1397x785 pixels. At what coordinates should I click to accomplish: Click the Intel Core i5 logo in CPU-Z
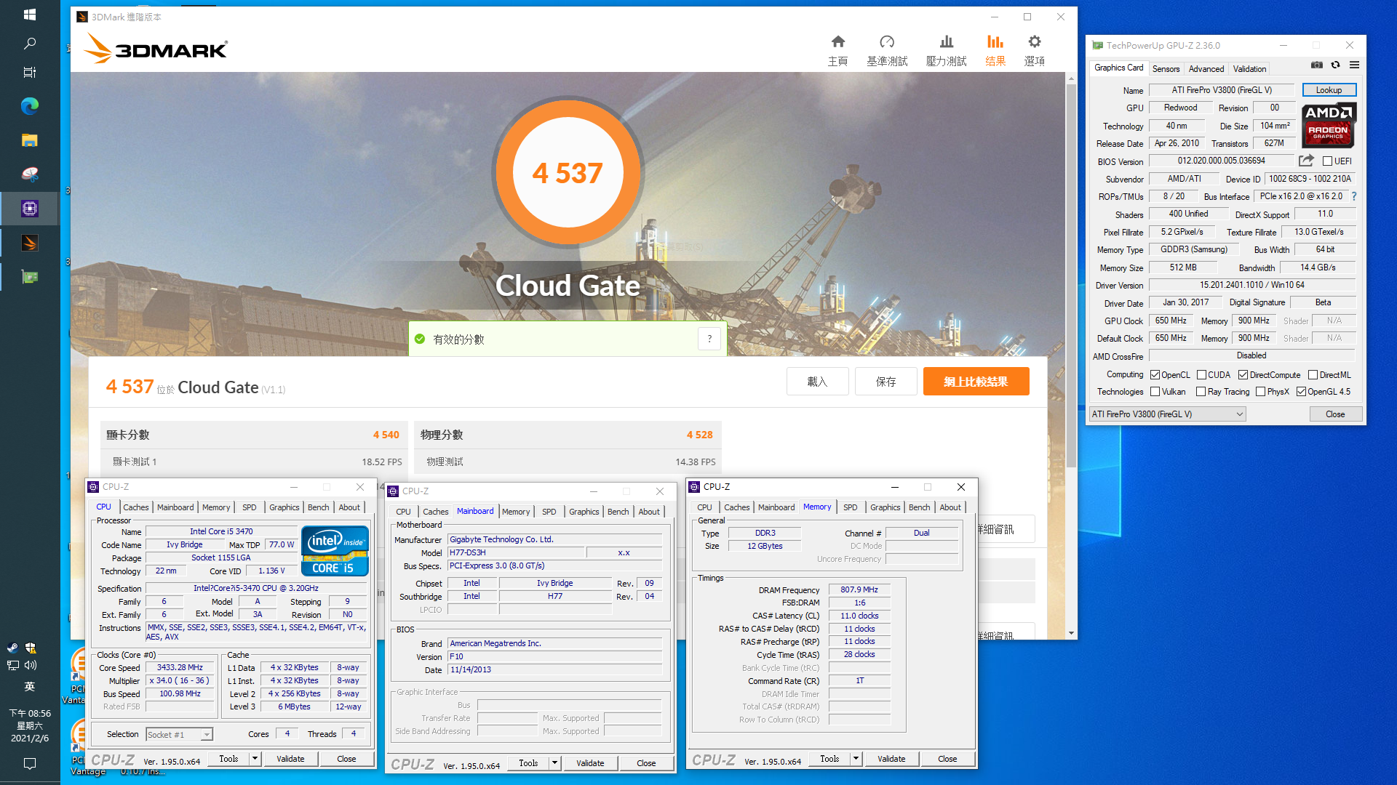(335, 551)
